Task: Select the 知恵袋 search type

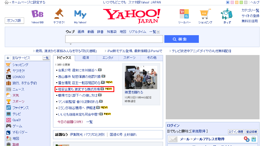Action: (112, 32)
